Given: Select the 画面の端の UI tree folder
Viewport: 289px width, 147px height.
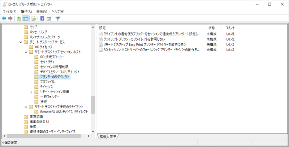Looking at the screenshot, I should coord(39,122).
